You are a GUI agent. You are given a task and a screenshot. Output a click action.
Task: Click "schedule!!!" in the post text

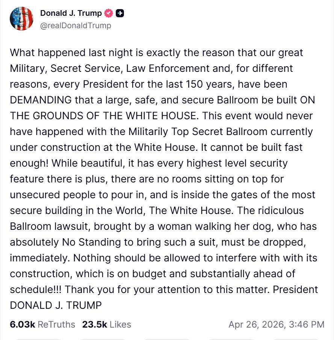pos(35,290)
